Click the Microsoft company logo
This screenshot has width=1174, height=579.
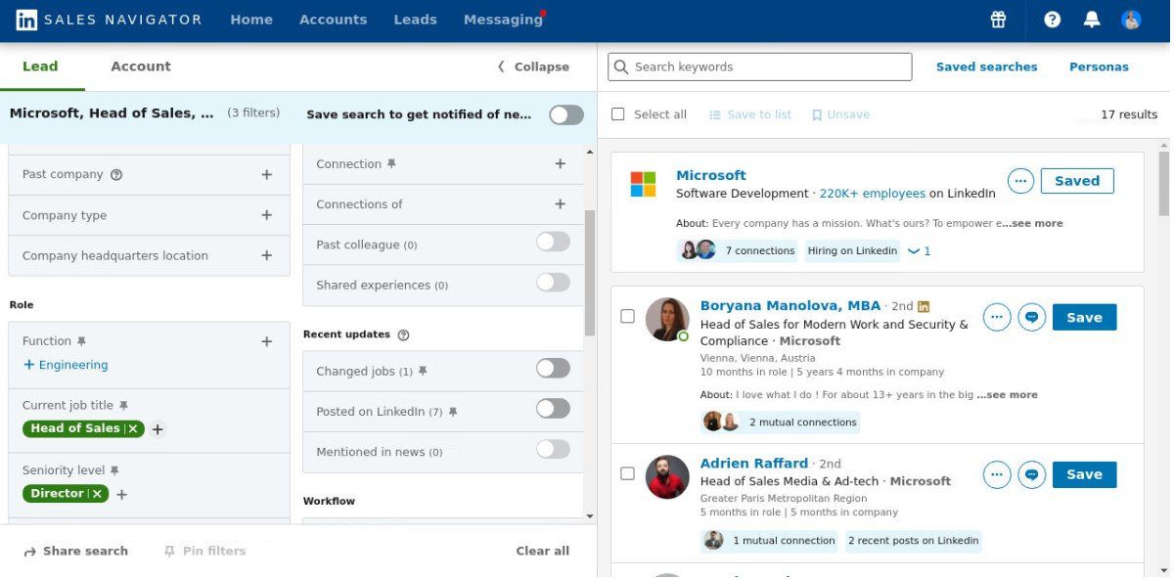click(643, 184)
